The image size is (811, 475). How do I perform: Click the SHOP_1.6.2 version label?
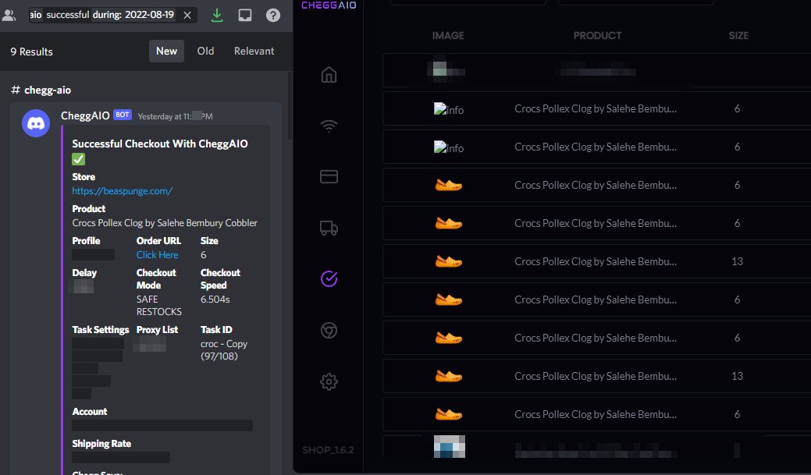pyautogui.click(x=329, y=450)
